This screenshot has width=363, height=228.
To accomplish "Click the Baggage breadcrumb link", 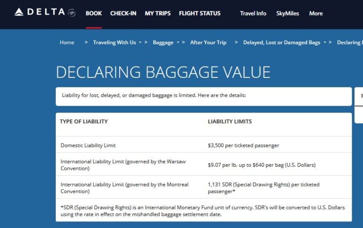I will point(163,42).
